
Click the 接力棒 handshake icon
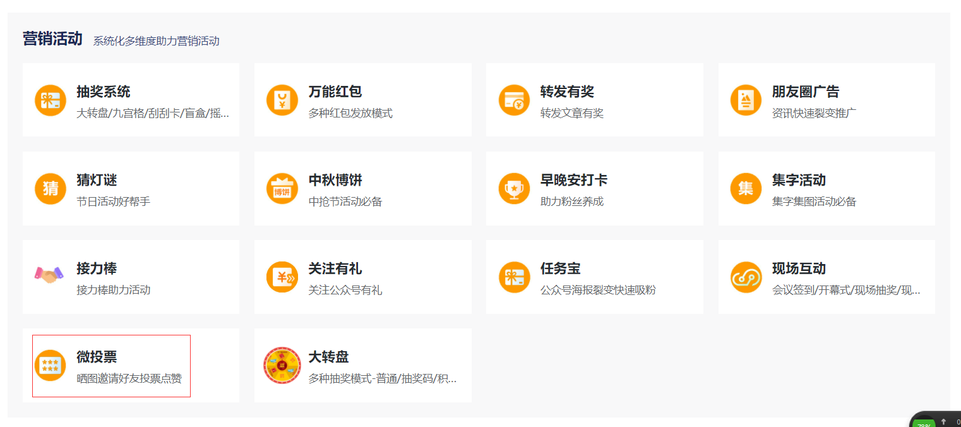pyautogui.click(x=50, y=275)
